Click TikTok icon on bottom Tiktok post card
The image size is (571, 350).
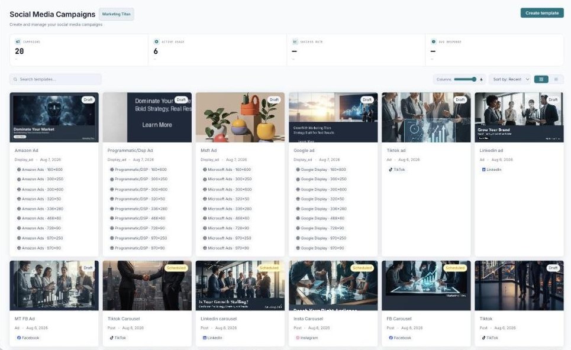[484, 338]
